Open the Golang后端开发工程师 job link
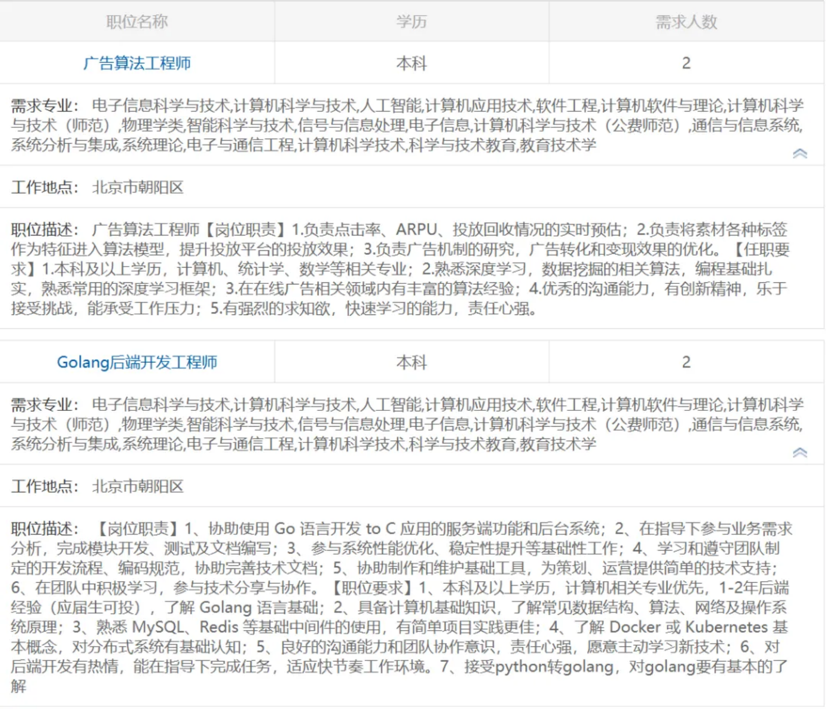 (137, 362)
